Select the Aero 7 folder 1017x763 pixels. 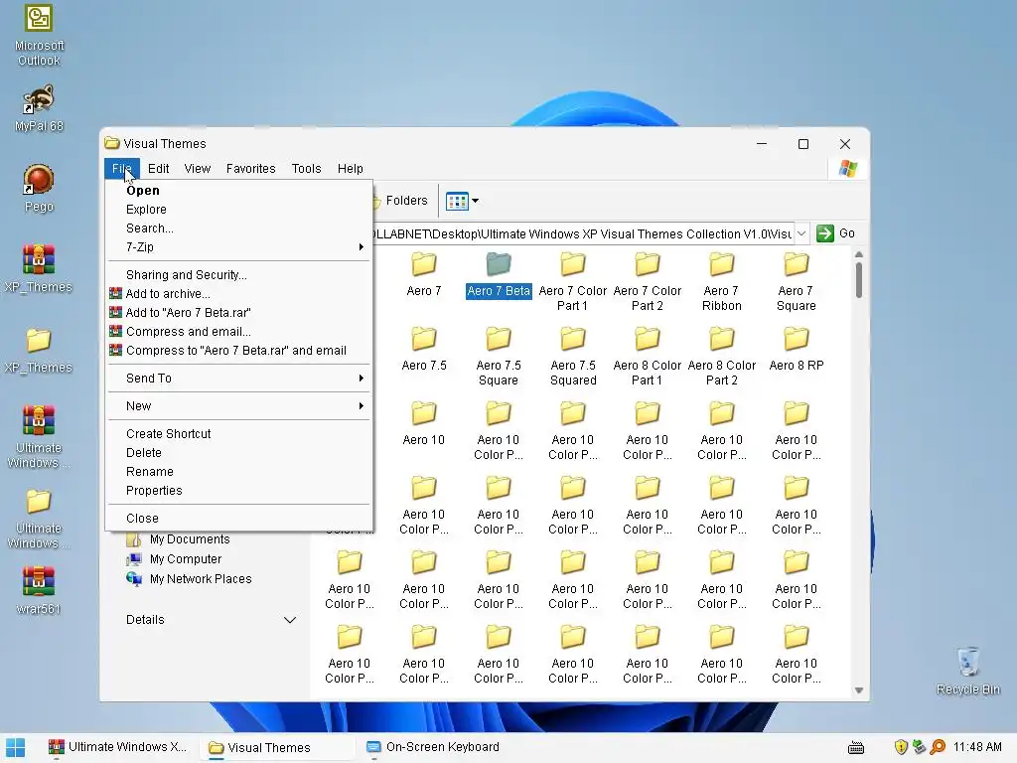(x=424, y=274)
